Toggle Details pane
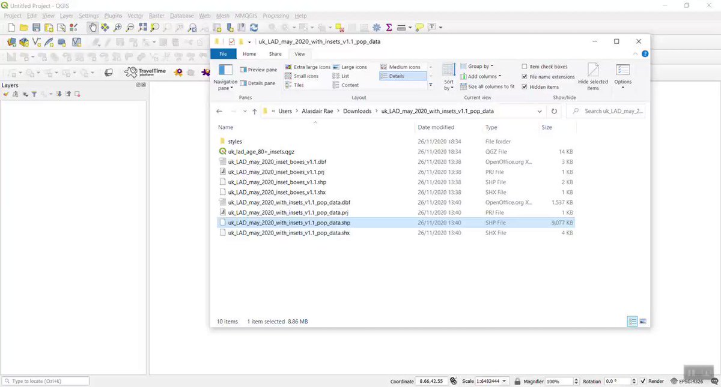 tap(258, 83)
